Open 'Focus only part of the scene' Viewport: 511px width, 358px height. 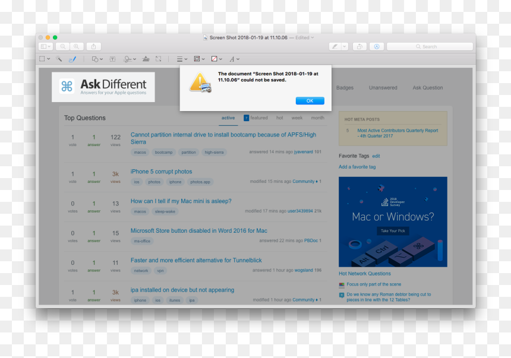[374, 284]
